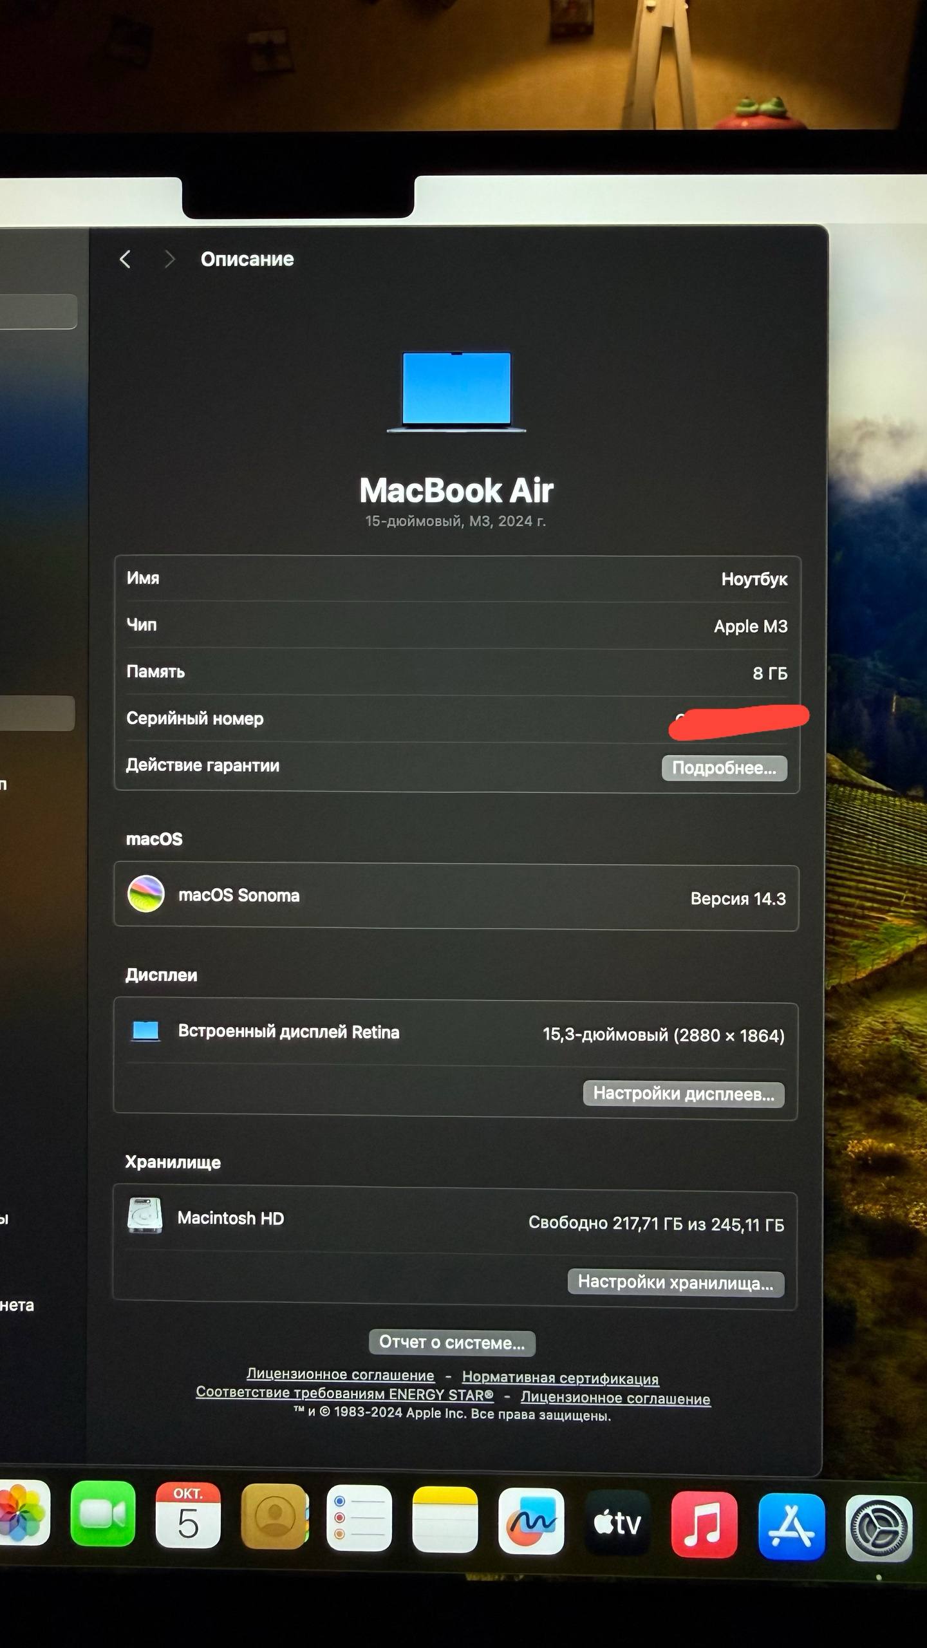Screen dimensions: 927x1648
Task: Click the Серийный номер label
Action: [195, 718]
